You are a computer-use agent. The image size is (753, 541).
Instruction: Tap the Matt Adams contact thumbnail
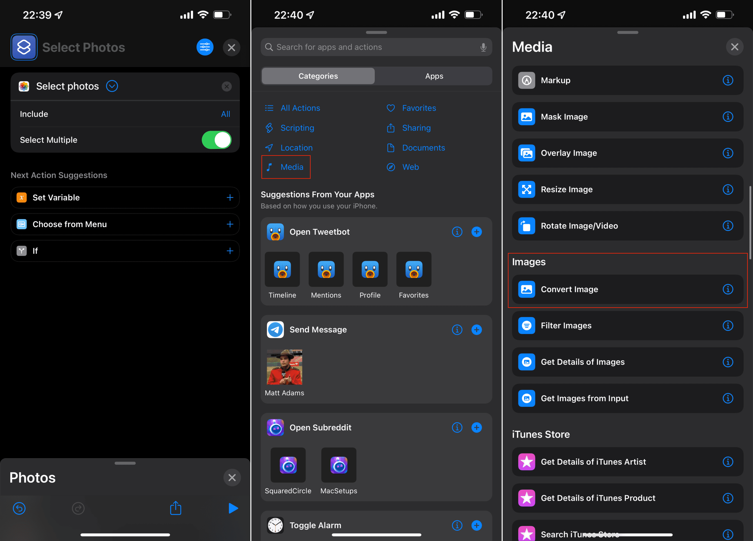pyautogui.click(x=284, y=367)
